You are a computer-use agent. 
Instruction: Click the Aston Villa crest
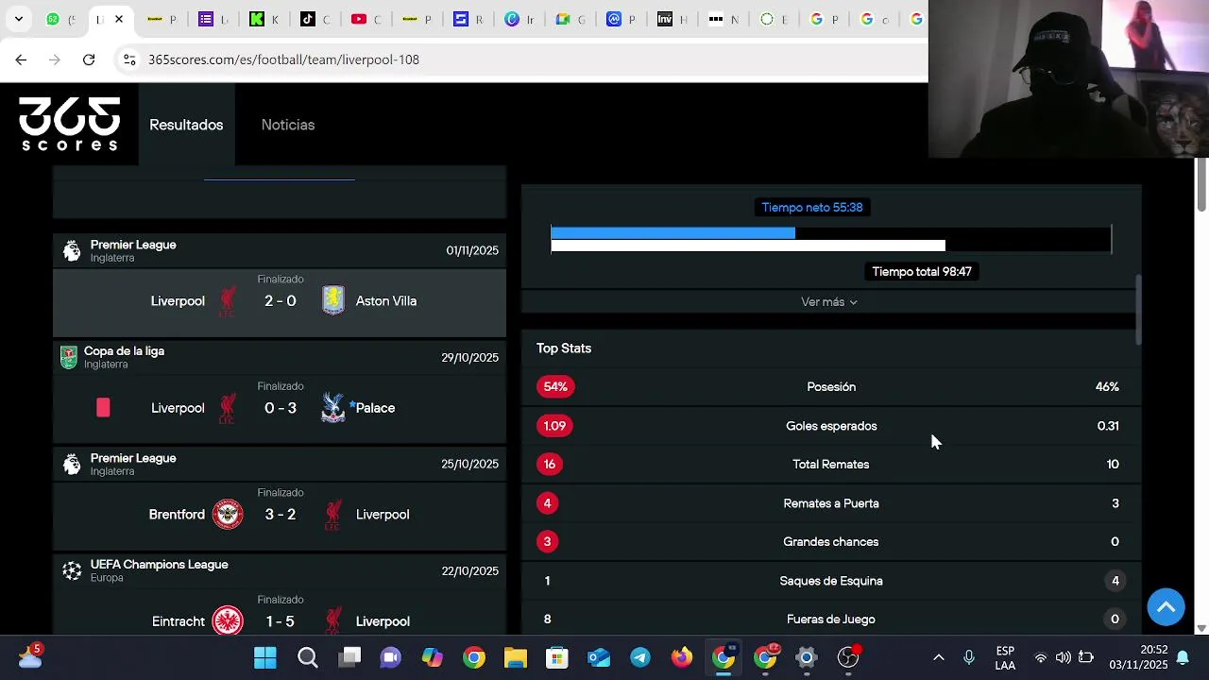tap(333, 301)
